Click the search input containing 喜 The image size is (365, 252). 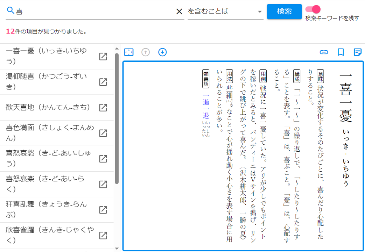[x=94, y=12]
